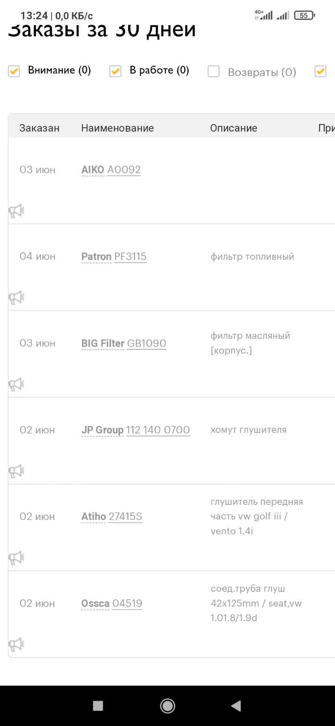Toggle the partially visible checkbox after Возвраты
Viewport: 335px width, 726px height.
click(x=320, y=71)
